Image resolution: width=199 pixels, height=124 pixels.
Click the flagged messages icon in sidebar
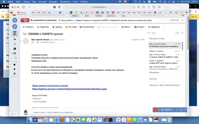point(15,65)
